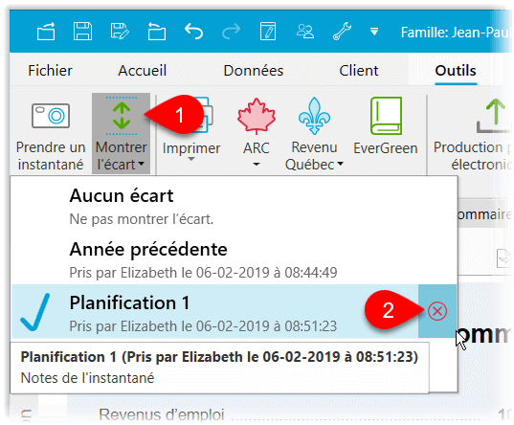514x425 pixels.
Task: Click the Save As floppy-with-pencil icon
Action: click(120, 32)
